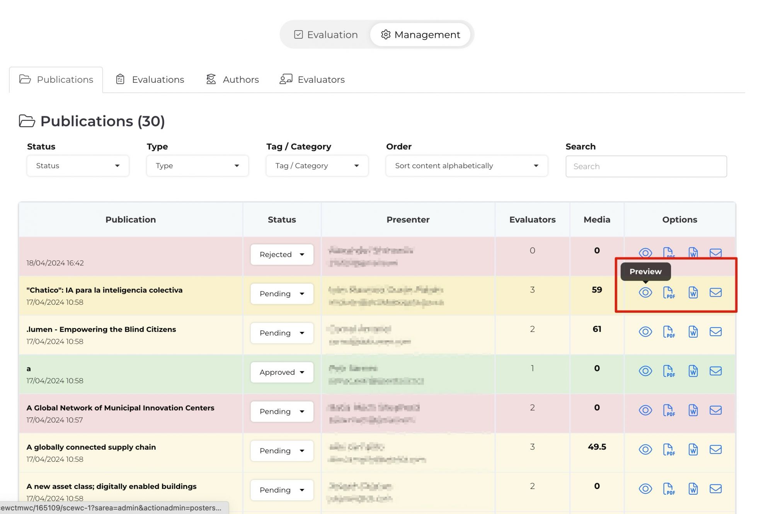Image resolution: width=773 pixels, height=514 pixels.
Task: Export .lumen publication as PDF
Action: (x=669, y=332)
